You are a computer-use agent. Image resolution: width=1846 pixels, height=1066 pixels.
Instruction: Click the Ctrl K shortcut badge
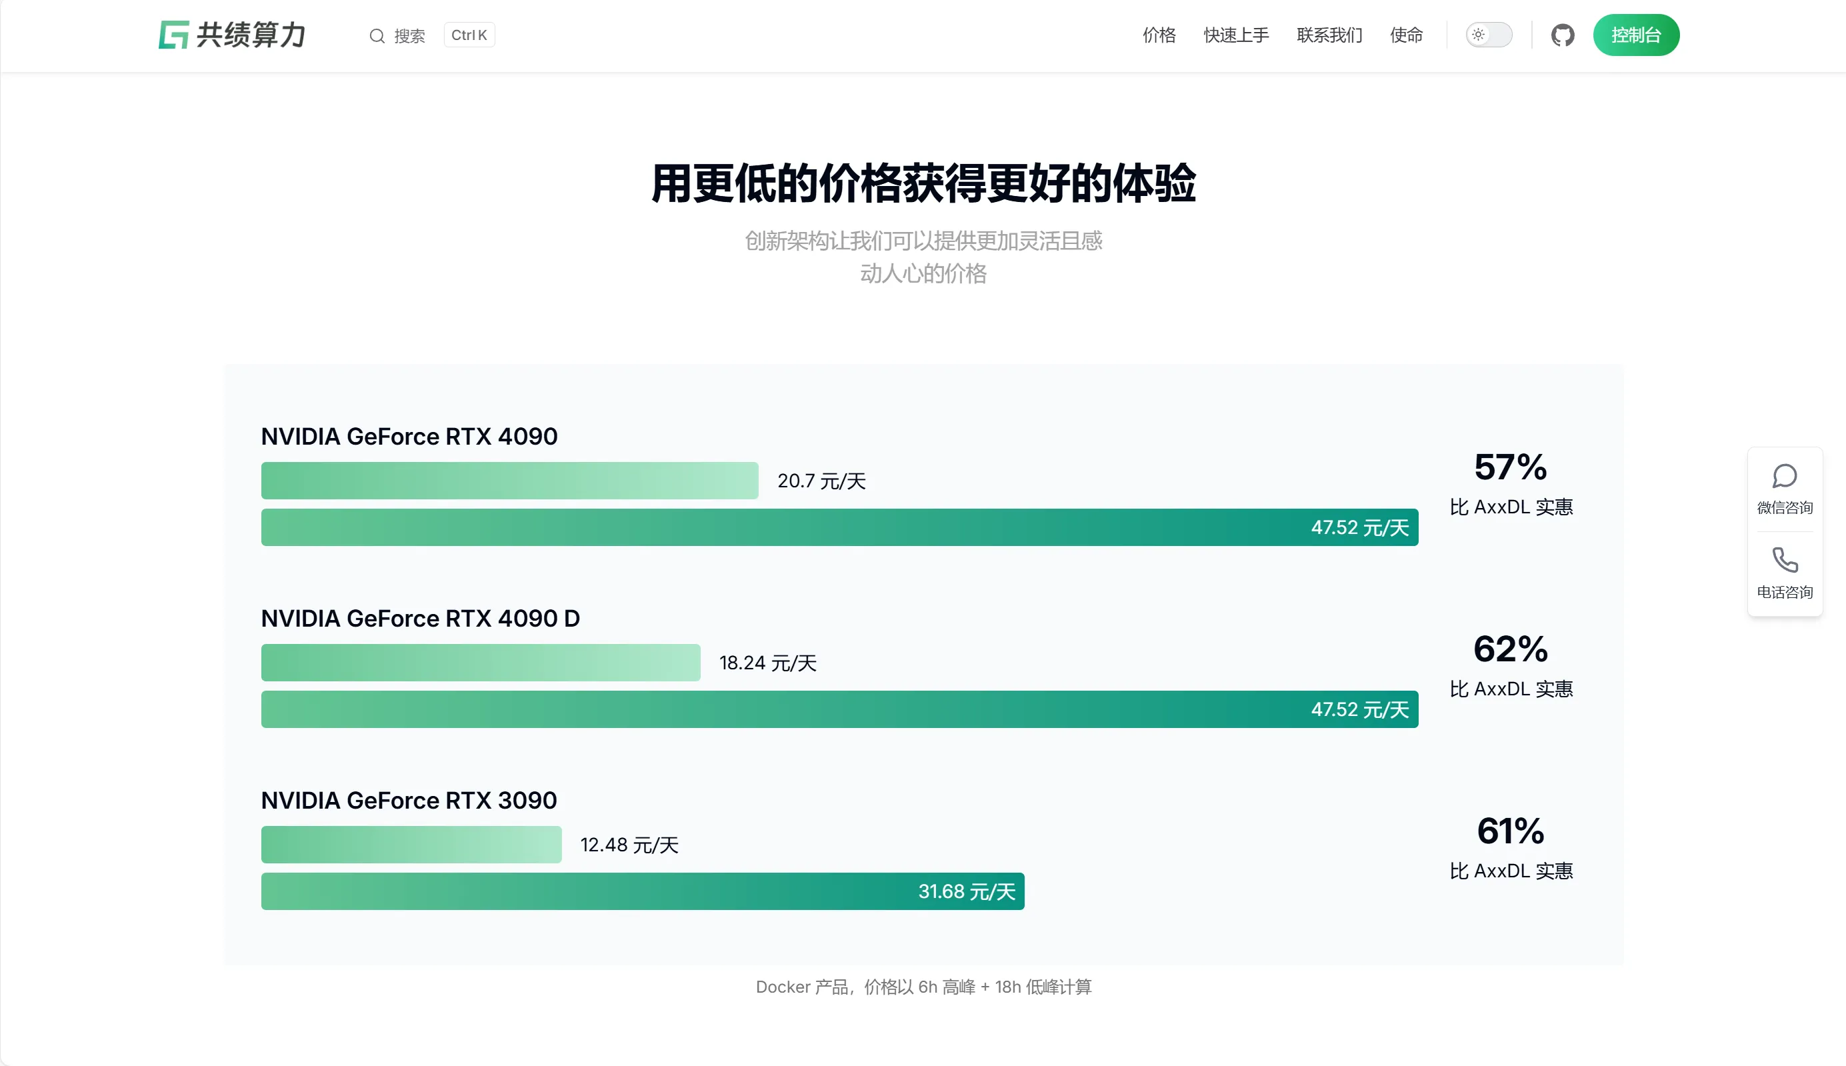469,35
